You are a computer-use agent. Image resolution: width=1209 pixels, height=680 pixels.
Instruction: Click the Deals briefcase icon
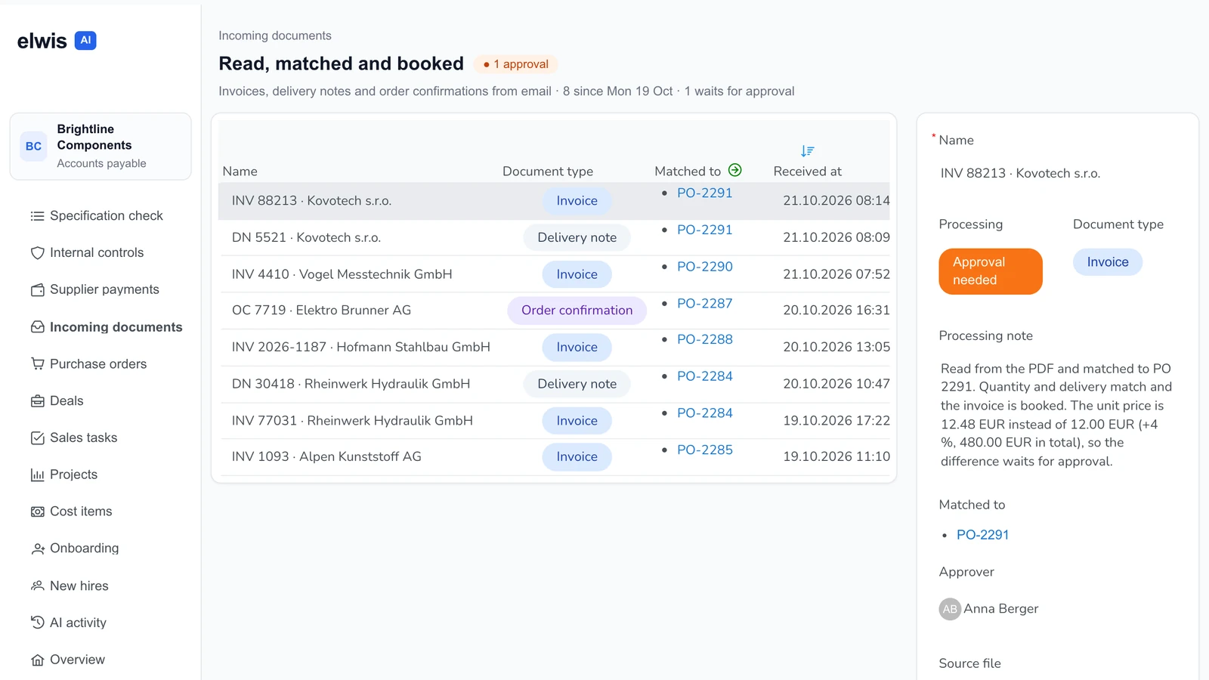[x=37, y=401]
